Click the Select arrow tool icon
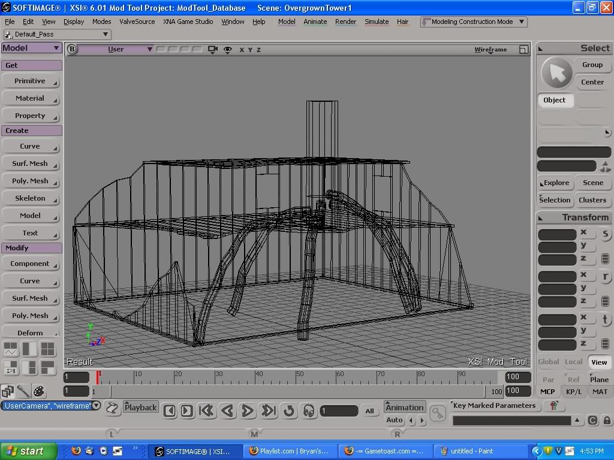Viewport: 614px width, 460px height. point(556,73)
